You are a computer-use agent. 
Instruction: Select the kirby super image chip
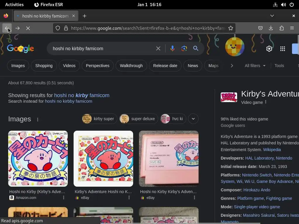[99, 119]
